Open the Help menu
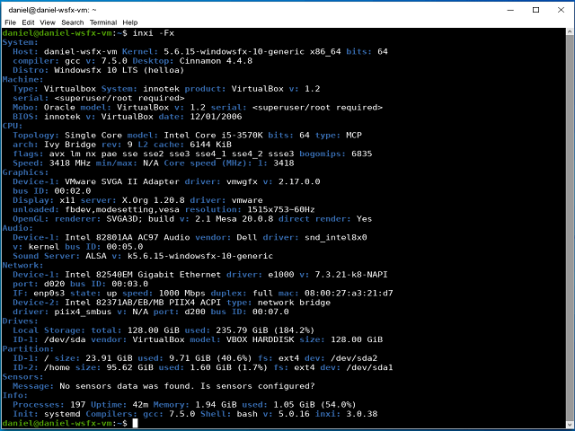Screen dimensions: 575x431 tap(130, 21)
